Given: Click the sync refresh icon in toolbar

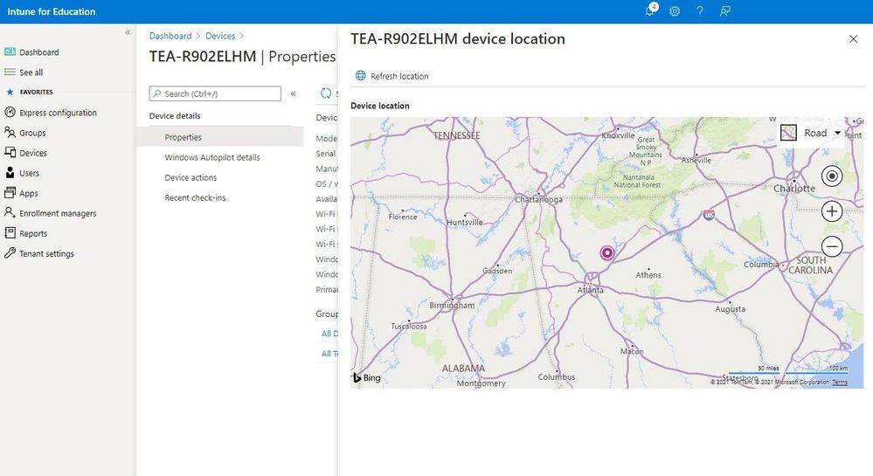Looking at the screenshot, I should point(326,93).
